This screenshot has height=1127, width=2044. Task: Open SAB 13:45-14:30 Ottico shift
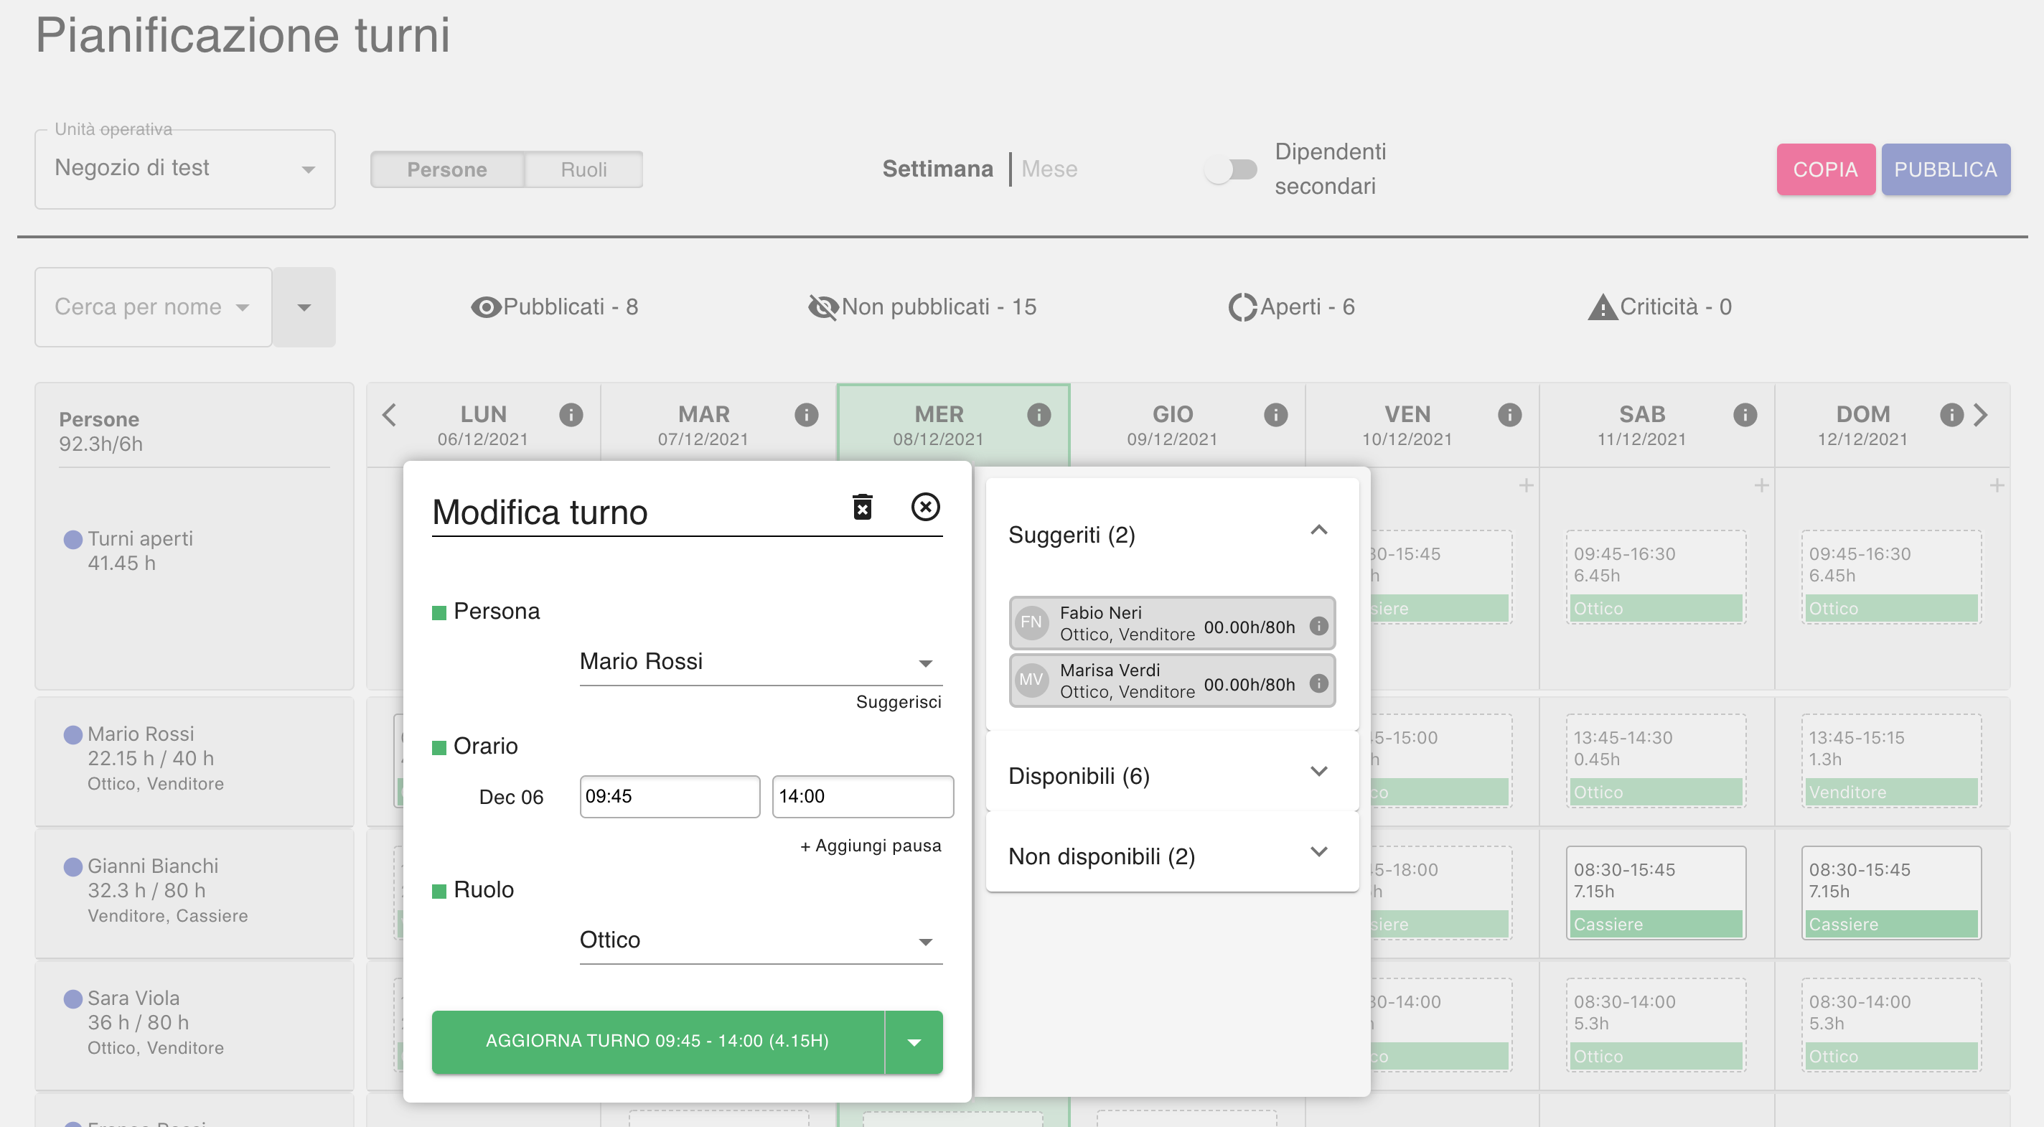coord(1656,761)
